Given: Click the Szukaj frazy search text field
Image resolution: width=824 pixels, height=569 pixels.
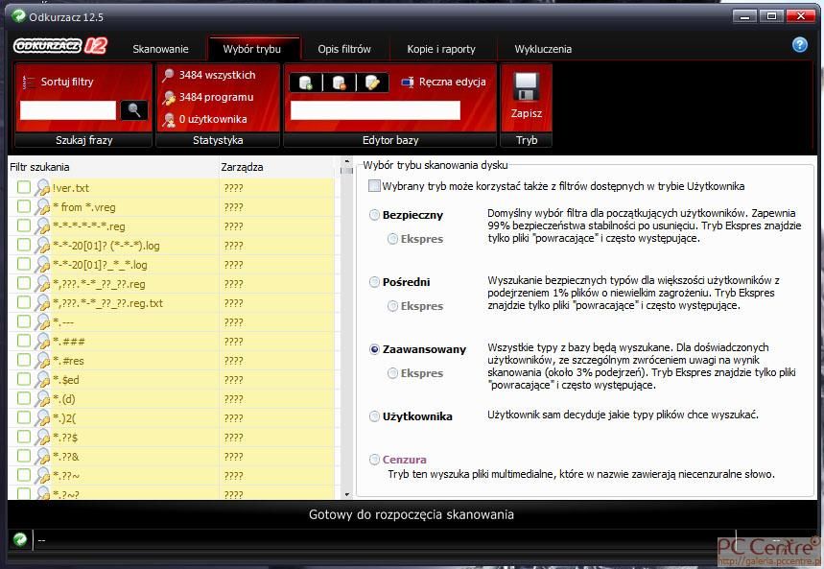Looking at the screenshot, I should 67,110.
